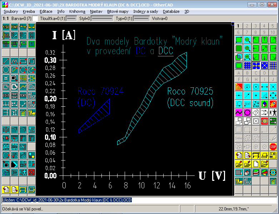Open the Indexy a sady menu
Screen dimensions: 279x214
[145, 11]
